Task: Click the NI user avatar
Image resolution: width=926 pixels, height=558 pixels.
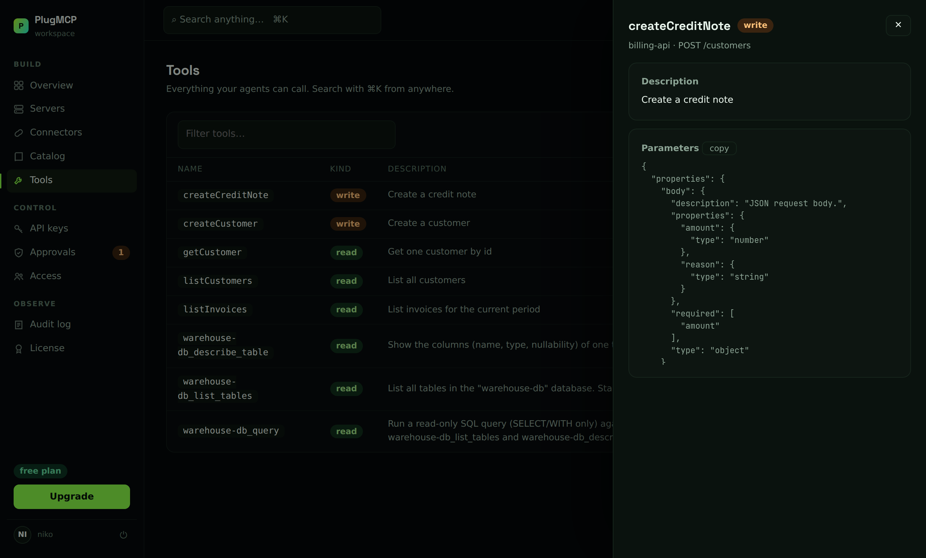Action: (22, 534)
